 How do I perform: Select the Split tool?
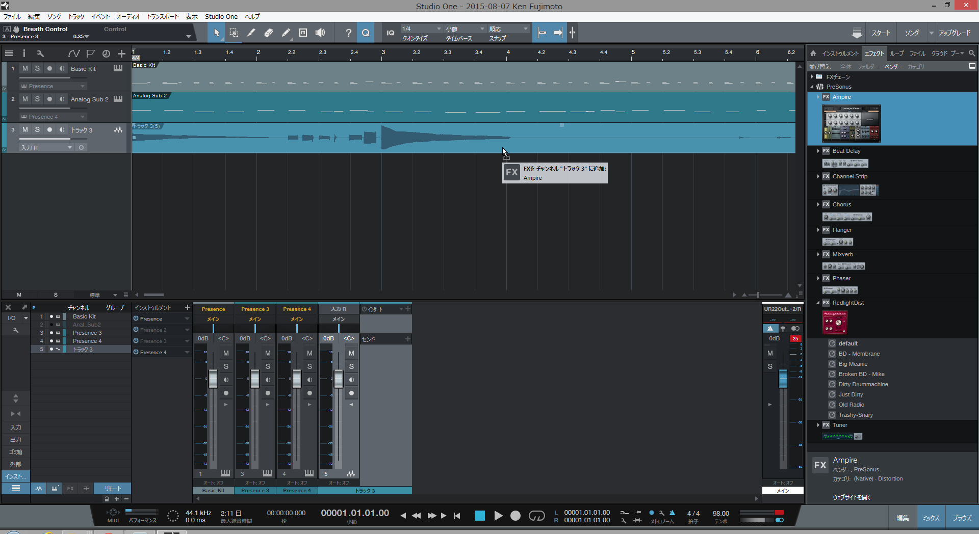[251, 33]
